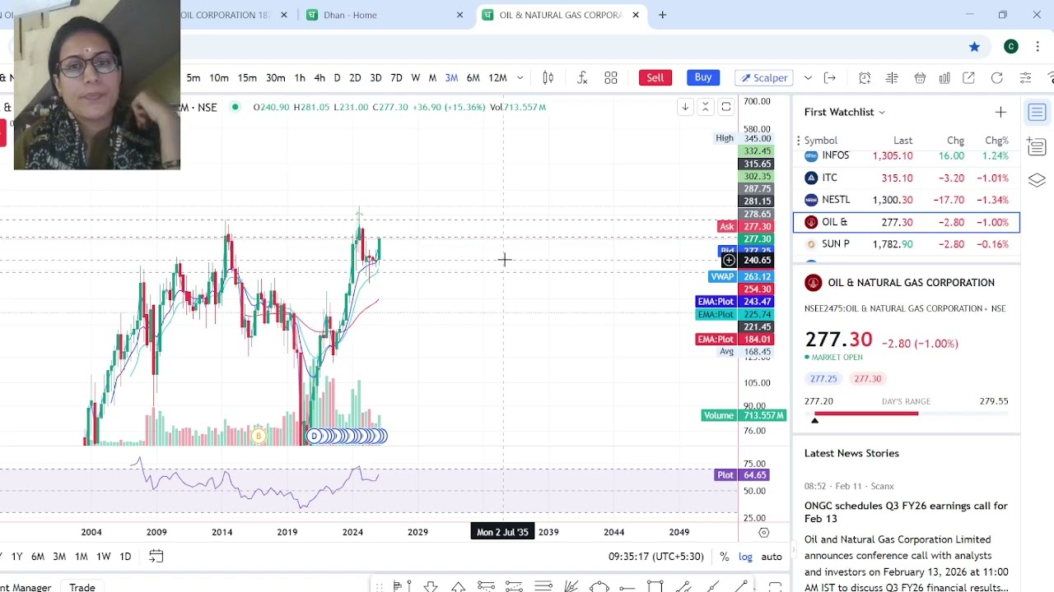Open the chart layout grid selector
The image size is (1054, 592).
tap(611, 77)
